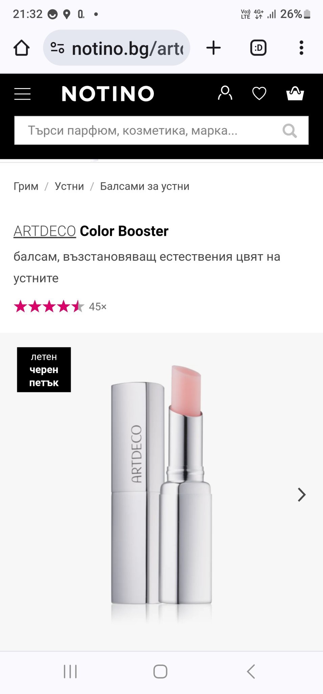This screenshot has width=323, height=694.
Task: Open the user account icon
Action: 225,93
